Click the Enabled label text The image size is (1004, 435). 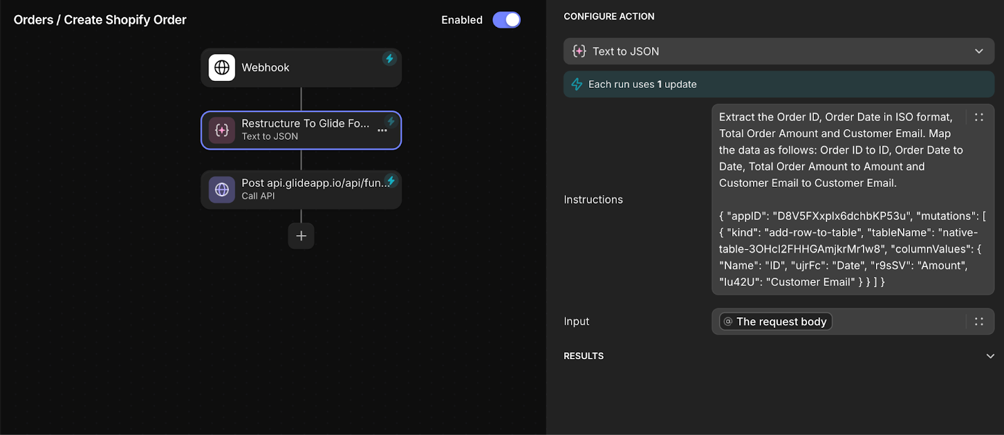coord(462,20)
